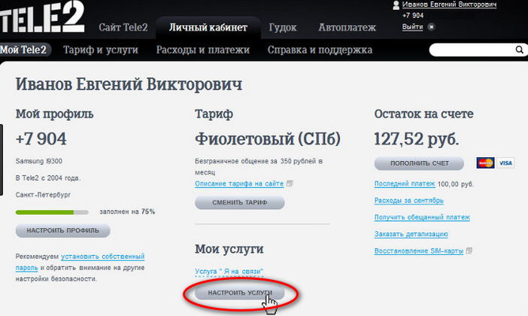The image size is (528, 316).
Task: Click the MasterCard payment icon
Action: tap(485, 163)
